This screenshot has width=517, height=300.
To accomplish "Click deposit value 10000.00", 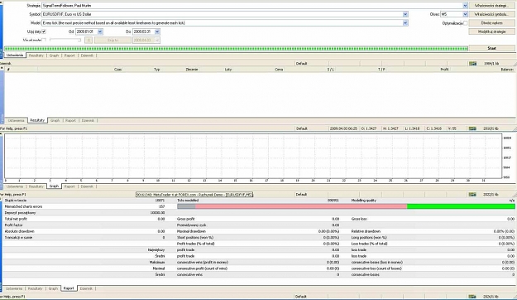I will coord(157,213).
